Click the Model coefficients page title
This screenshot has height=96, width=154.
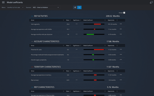[x=15, y=2]
